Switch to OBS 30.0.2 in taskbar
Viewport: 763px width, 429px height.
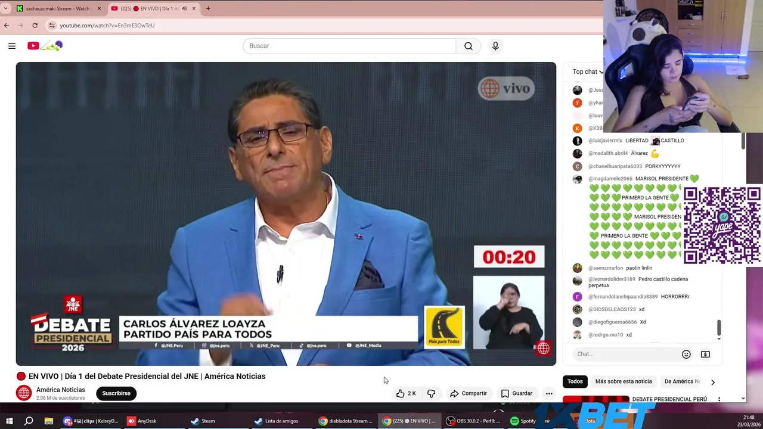point(473,421)
